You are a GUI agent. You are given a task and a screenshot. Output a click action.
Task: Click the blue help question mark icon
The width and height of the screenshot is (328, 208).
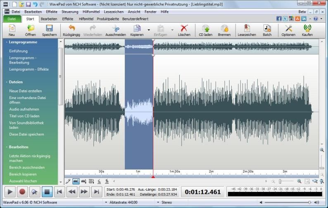[x=316, y=19]
